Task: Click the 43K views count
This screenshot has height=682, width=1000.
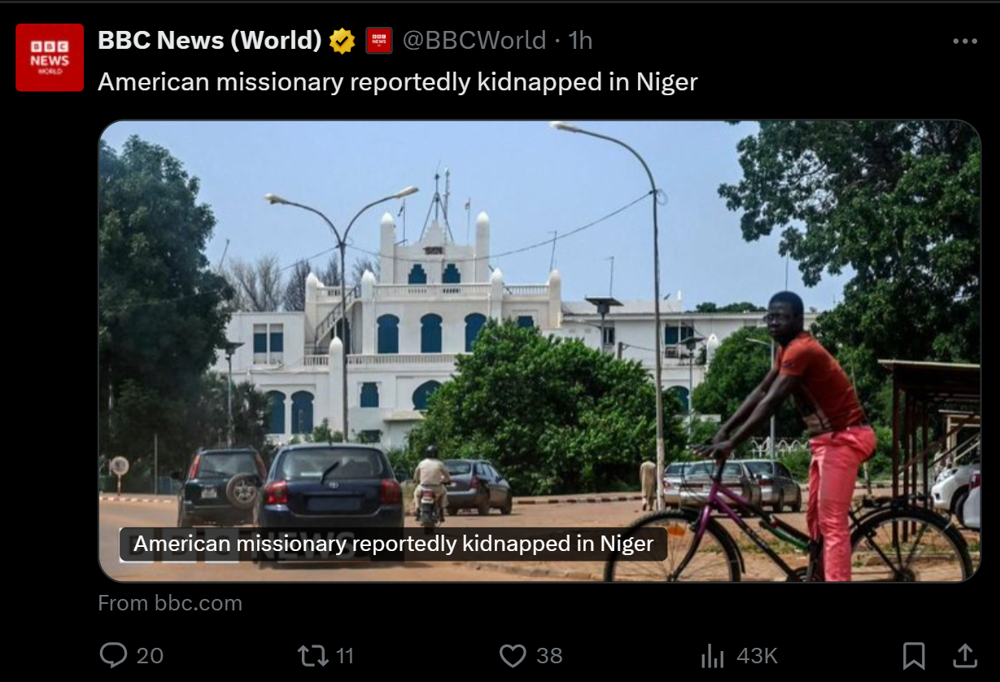Action: [x=757, y=656]
